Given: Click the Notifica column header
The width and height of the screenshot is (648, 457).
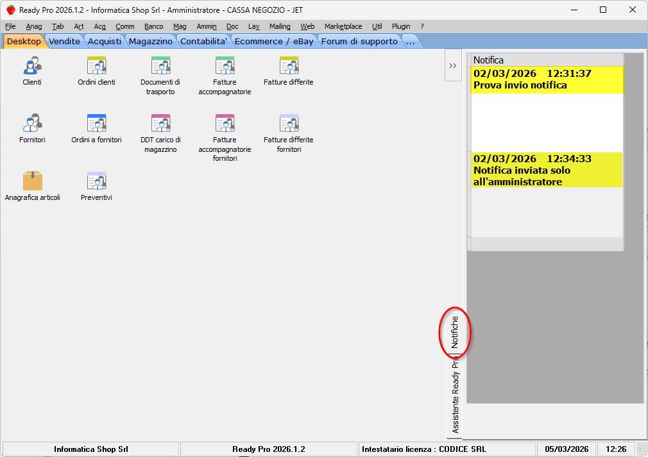Looking at the screenshot, I should pyautogui.click(x=547, y=60).
